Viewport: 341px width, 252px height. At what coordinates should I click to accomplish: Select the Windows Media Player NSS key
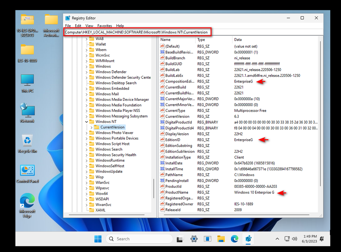118,111
